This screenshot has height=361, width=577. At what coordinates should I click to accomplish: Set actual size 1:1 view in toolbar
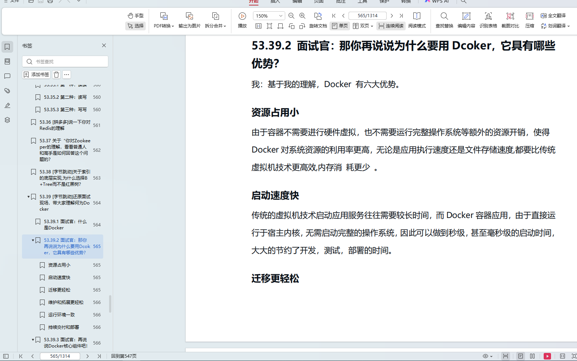tap(258, 26)
